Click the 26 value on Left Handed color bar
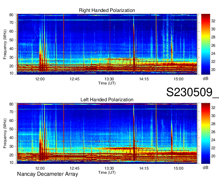This screenshot has width=219, height=178. pos(213,132)
